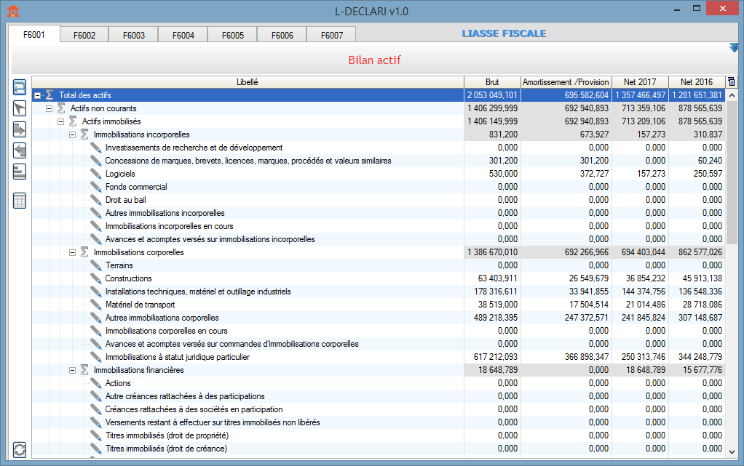Switch to the F6004 tab

point(183,35)
